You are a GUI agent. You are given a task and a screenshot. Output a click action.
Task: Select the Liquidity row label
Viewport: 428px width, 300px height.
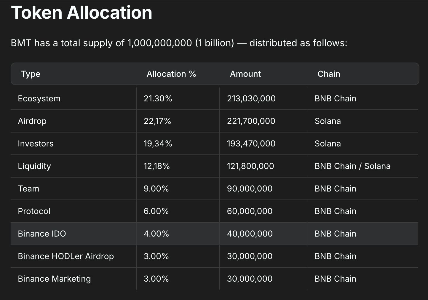coord(34,166)
